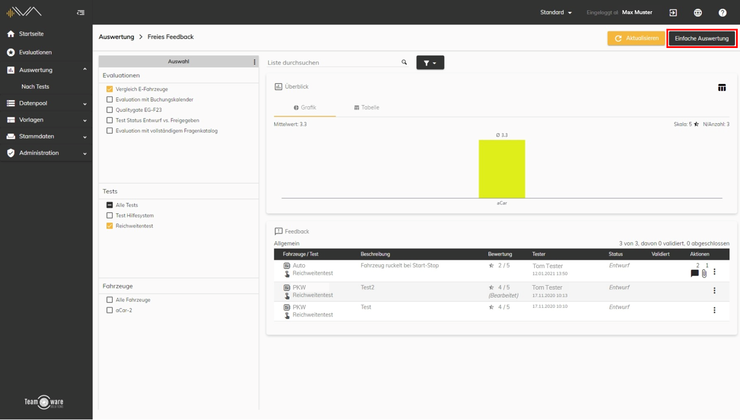740x420 pixels.
Task: Toggle the Alle Tests checkbox
Action: point(110,205)
